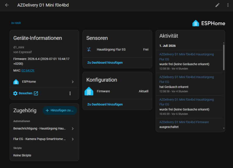Open device info three-dot menu

[70, 93]
